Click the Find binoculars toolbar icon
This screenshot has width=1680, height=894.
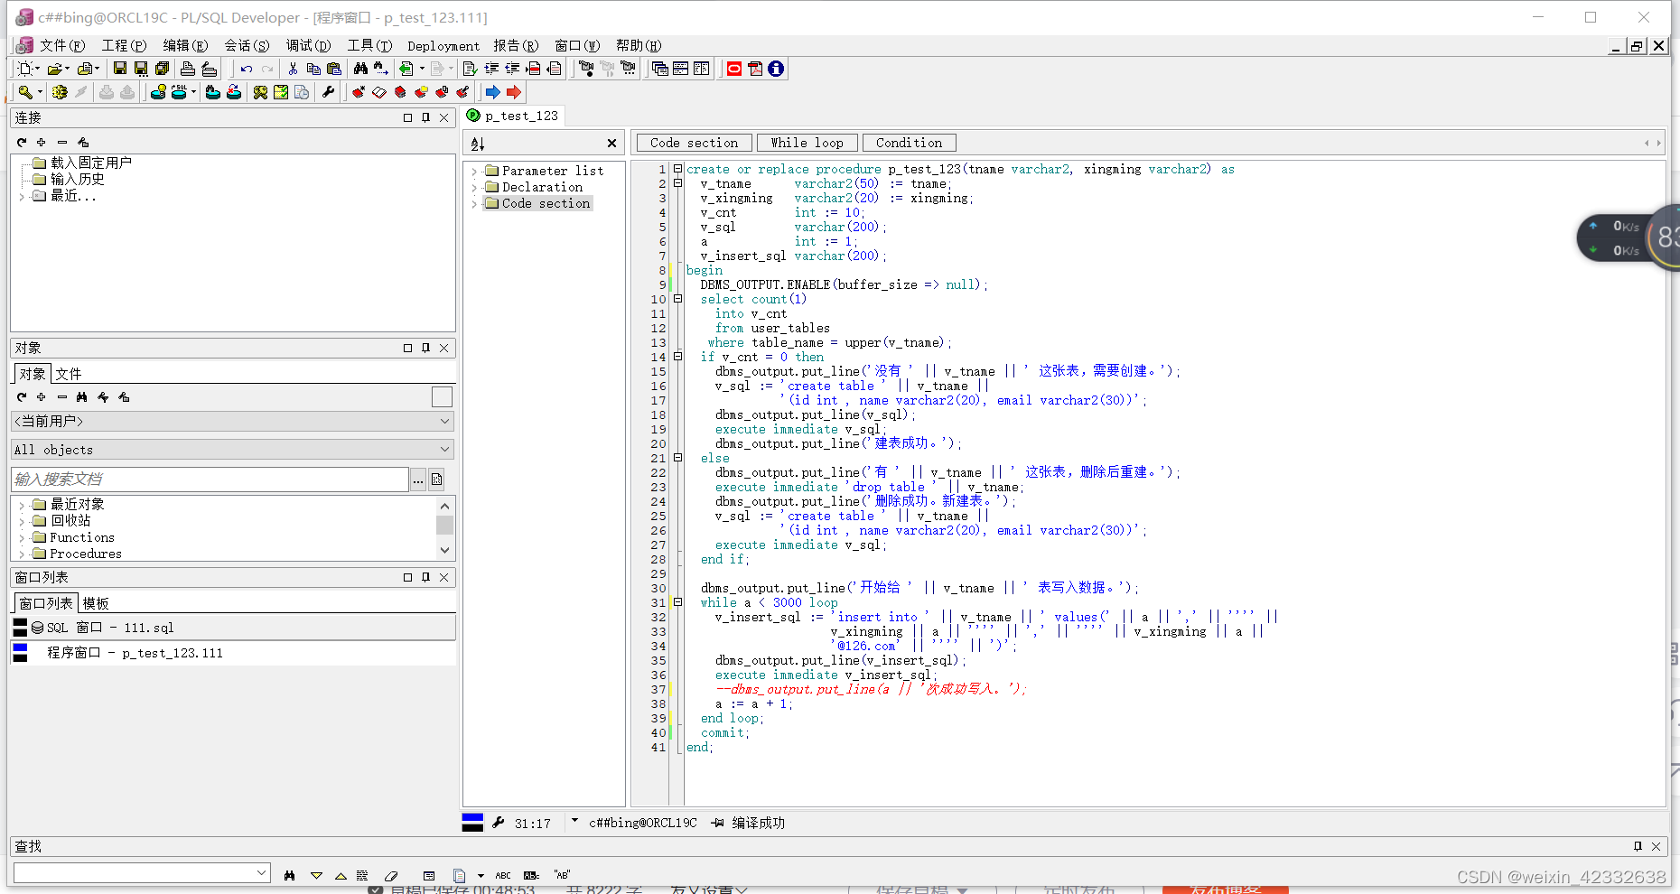[360, 69]
